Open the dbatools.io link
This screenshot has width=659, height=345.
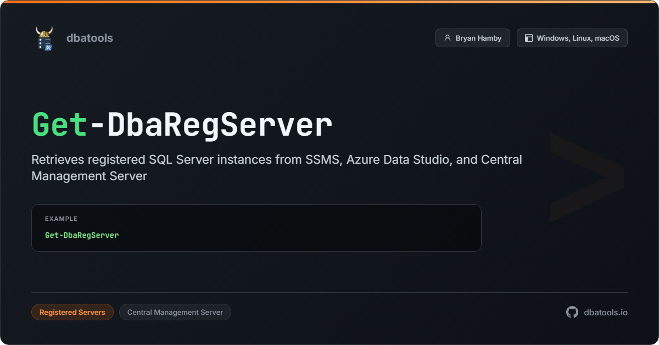point(606,312)
